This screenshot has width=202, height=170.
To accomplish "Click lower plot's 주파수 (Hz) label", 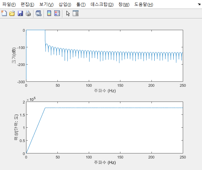I will [x=105, y=163].
